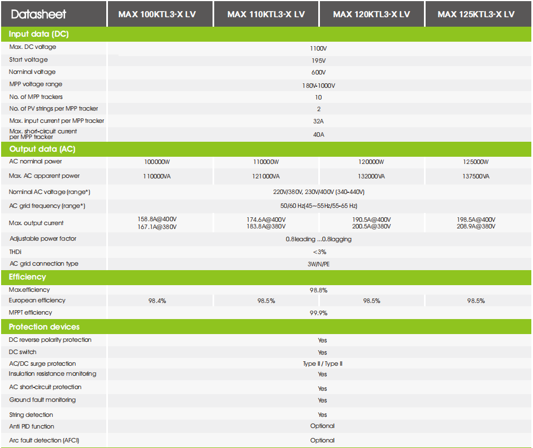Click the Max. DC voltage row label
The height and width of the screenshot is (448, 533).
pyautogui.click(x=33, y=47)
